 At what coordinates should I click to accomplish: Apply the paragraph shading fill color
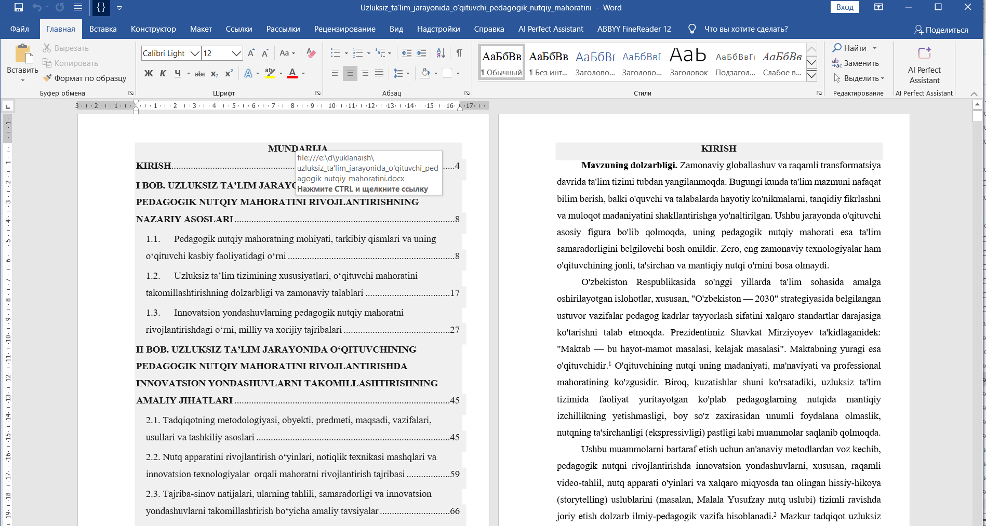[425, 74]
